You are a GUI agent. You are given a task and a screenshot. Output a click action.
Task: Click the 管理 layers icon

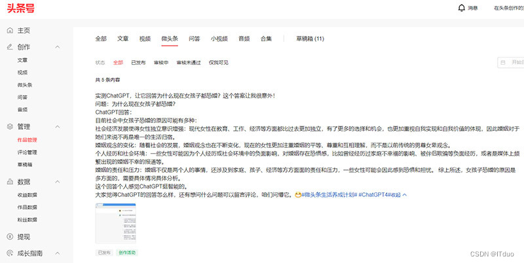click(x=10, y=126)
